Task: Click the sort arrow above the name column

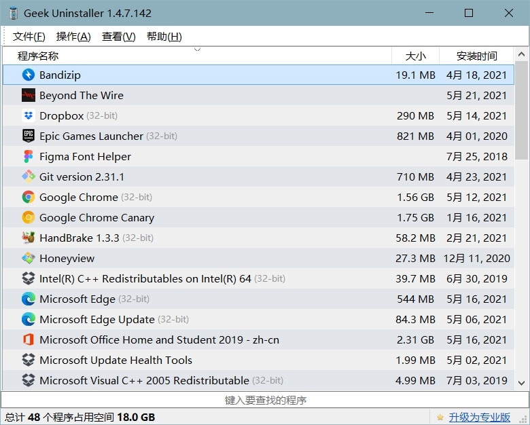Action: 198,50
